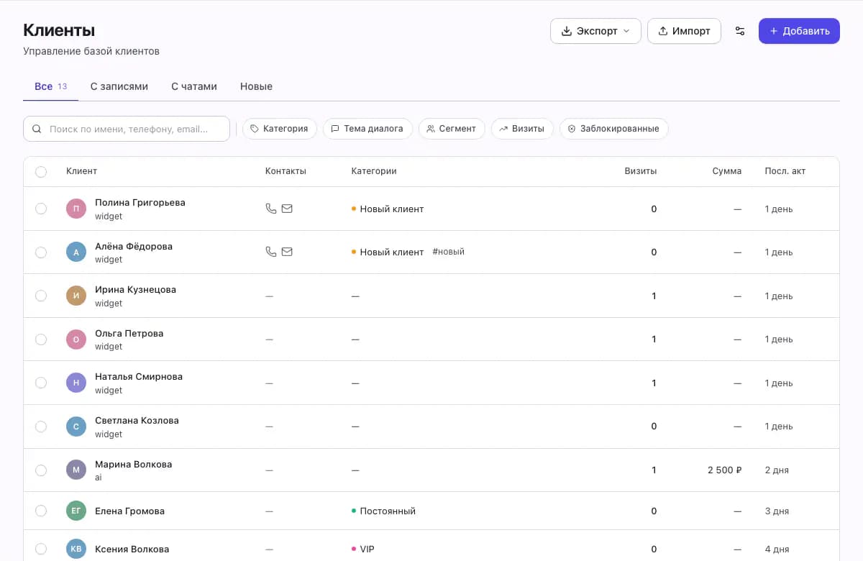Open the filter settings sliders icon
This screenshot has height=561, width=863.
(x=740, y=31)
